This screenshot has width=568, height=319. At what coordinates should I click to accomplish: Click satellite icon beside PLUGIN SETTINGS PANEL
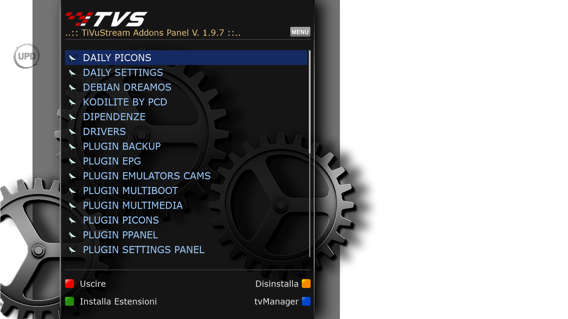(x=73, y=250)
